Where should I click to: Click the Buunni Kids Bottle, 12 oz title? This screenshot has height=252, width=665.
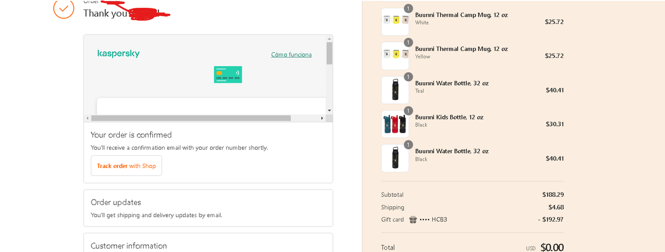tap(449, 117)
